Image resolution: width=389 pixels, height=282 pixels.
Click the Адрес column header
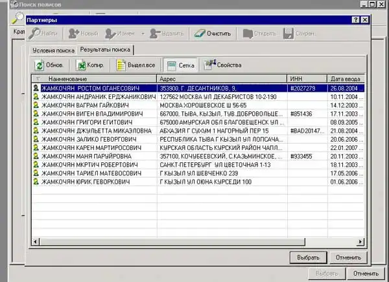click(169, 78)
